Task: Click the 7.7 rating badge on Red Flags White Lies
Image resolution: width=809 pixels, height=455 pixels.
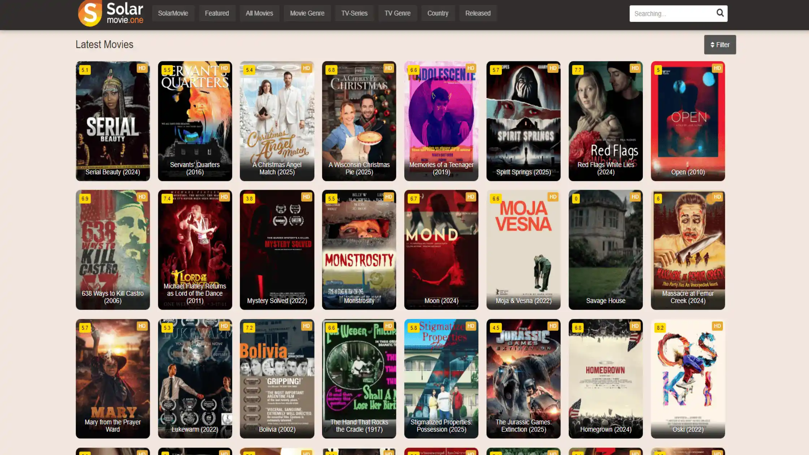Action: point(578,69)
